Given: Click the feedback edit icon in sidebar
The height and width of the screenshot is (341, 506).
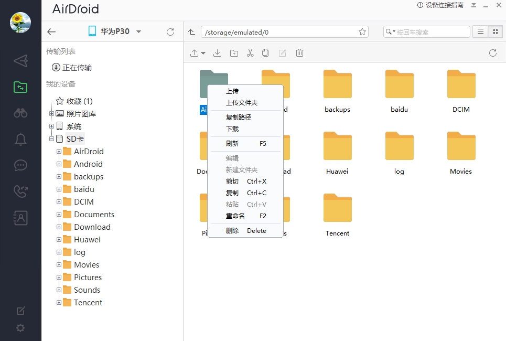Looking at the screenshot, I should tap(20, 311).
